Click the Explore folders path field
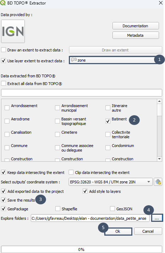Image resolution: width=165 pixels, height=253 pixels. [90, 218]
